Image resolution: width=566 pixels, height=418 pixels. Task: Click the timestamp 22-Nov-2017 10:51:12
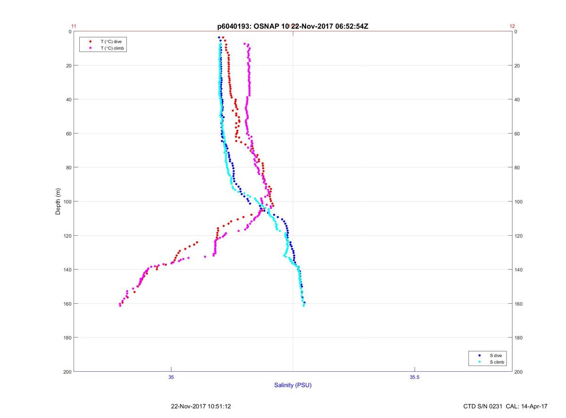[x=200, y=406]
